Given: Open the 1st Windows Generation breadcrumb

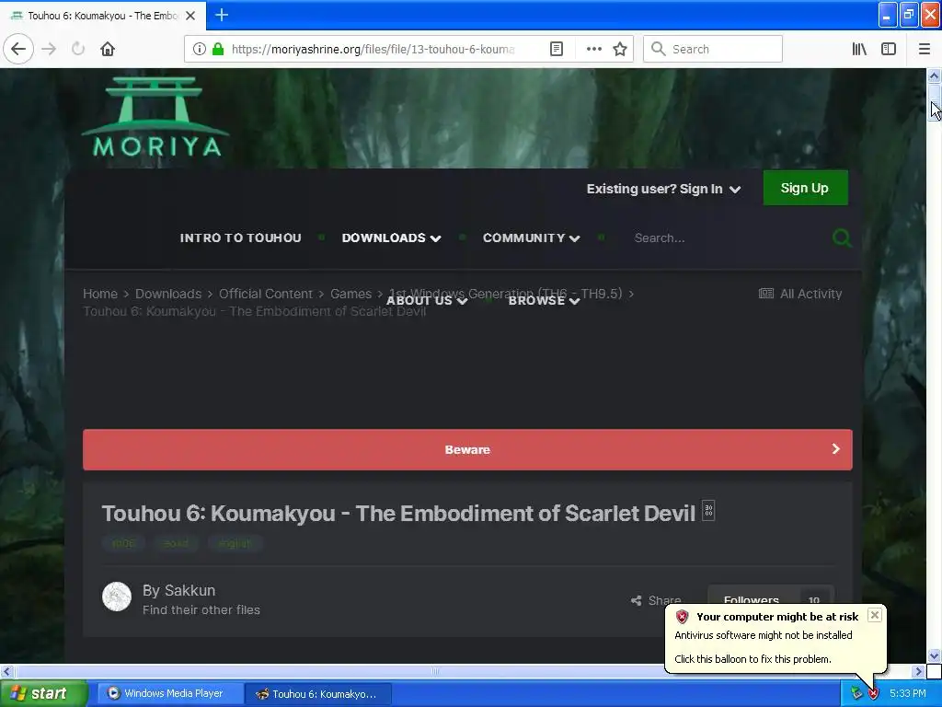Looking at the screenshot, I should pos(505,294).
